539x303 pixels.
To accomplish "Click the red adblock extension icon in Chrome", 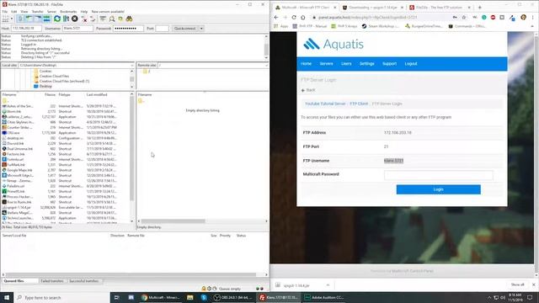I will pos(493,17).
